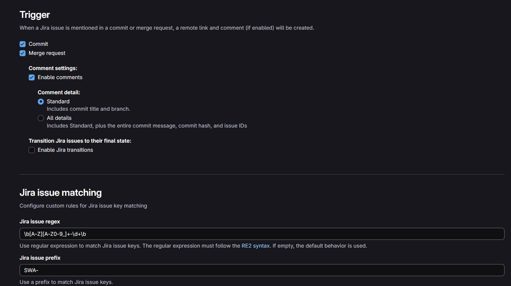Image resolution: width=511 pixels, height=286 pixels.
Task: Click the Jira issue regex label
Action: coord(40,222)
